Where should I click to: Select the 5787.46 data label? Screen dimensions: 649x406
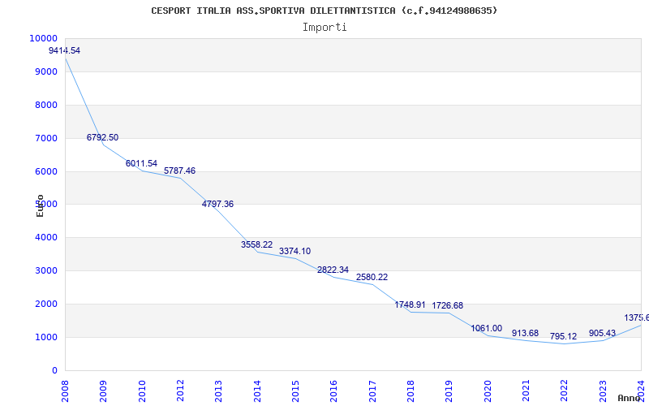179,171
